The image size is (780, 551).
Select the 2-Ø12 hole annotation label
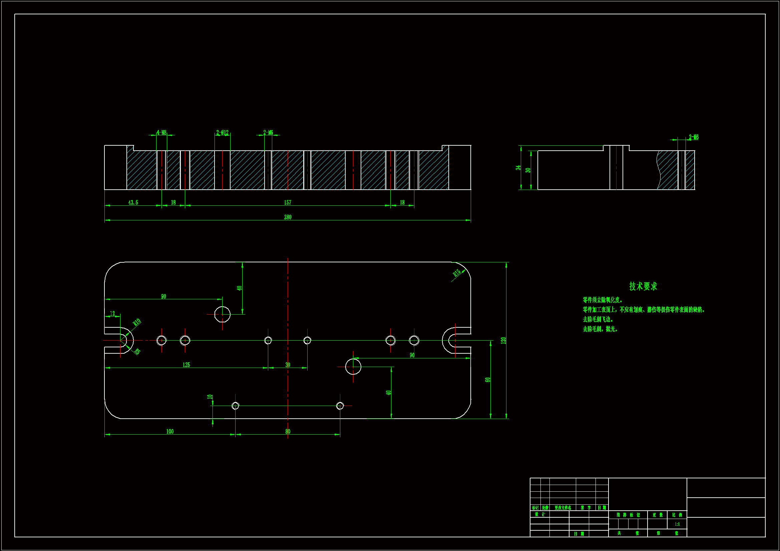click(x=222, y=132)
